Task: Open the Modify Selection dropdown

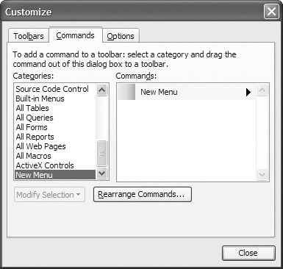Action: click(x=49, y=195)
